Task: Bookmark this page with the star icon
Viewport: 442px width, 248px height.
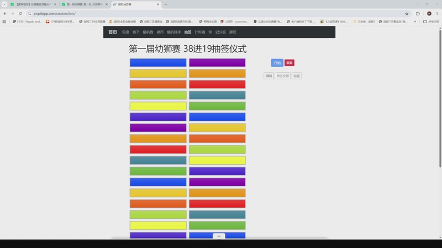Action: pyautogui.click(x=407, y=13)
